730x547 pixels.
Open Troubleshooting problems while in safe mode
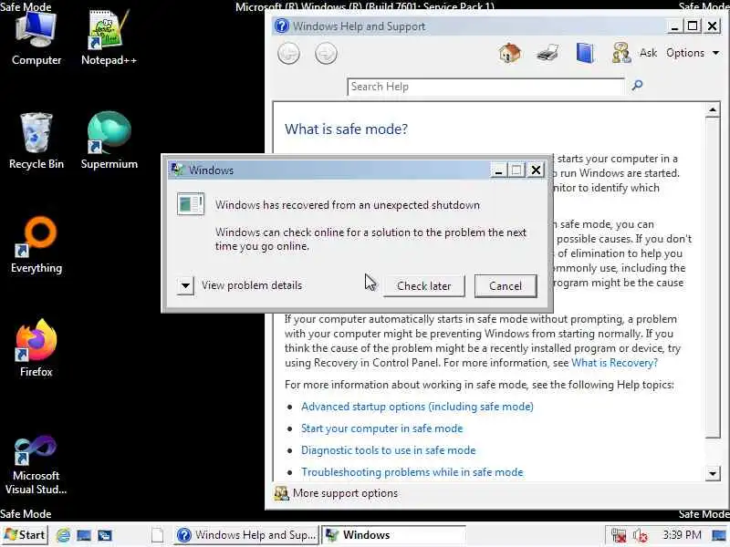[x=412, y=472]
